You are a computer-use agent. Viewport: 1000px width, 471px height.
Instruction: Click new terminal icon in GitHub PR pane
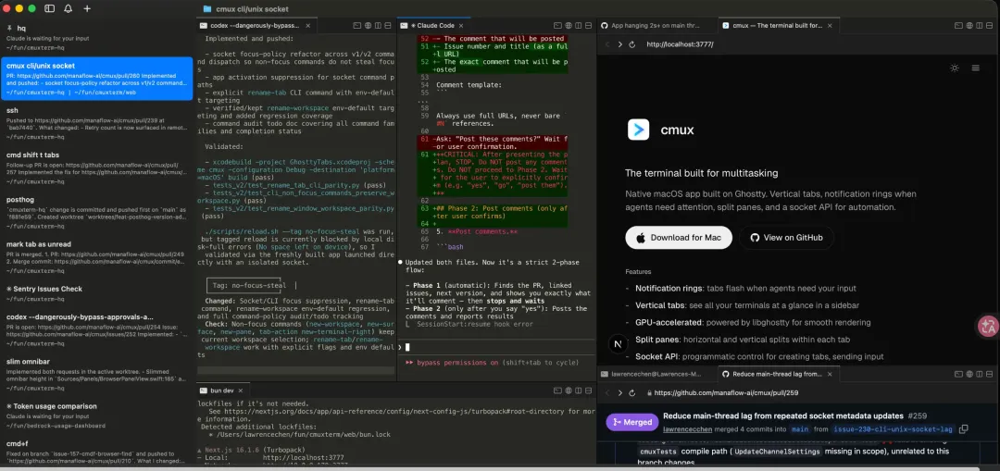click(958, 374)
